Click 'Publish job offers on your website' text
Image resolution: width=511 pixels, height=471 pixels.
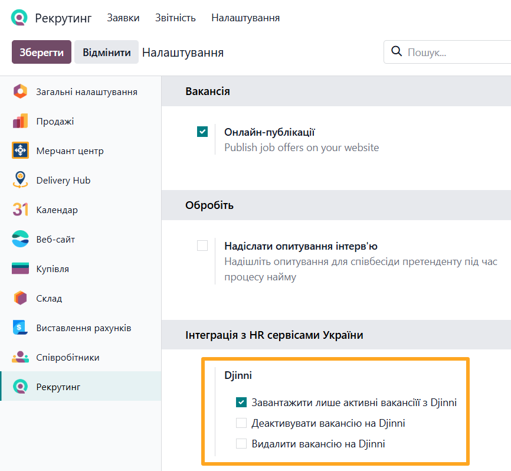click(302, 148)
